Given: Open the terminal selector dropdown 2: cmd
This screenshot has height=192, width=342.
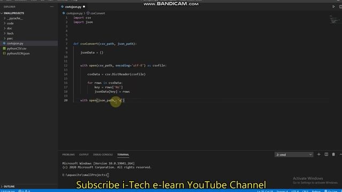Looking at the screenshot, I should point(293,155).
